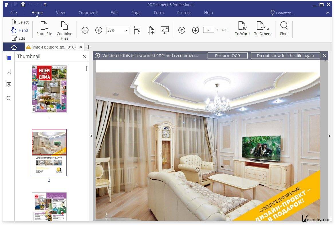Open the zoom percentage dropdown

point(126,30)
